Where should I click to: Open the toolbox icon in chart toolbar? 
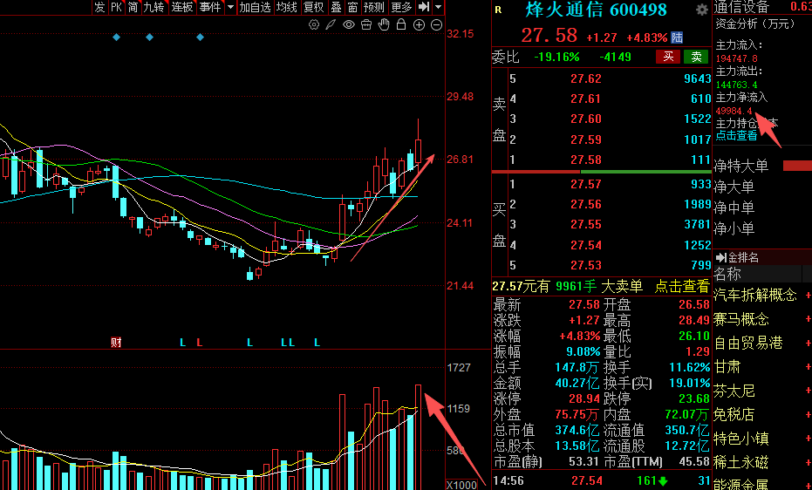click(x=366, y=24)
